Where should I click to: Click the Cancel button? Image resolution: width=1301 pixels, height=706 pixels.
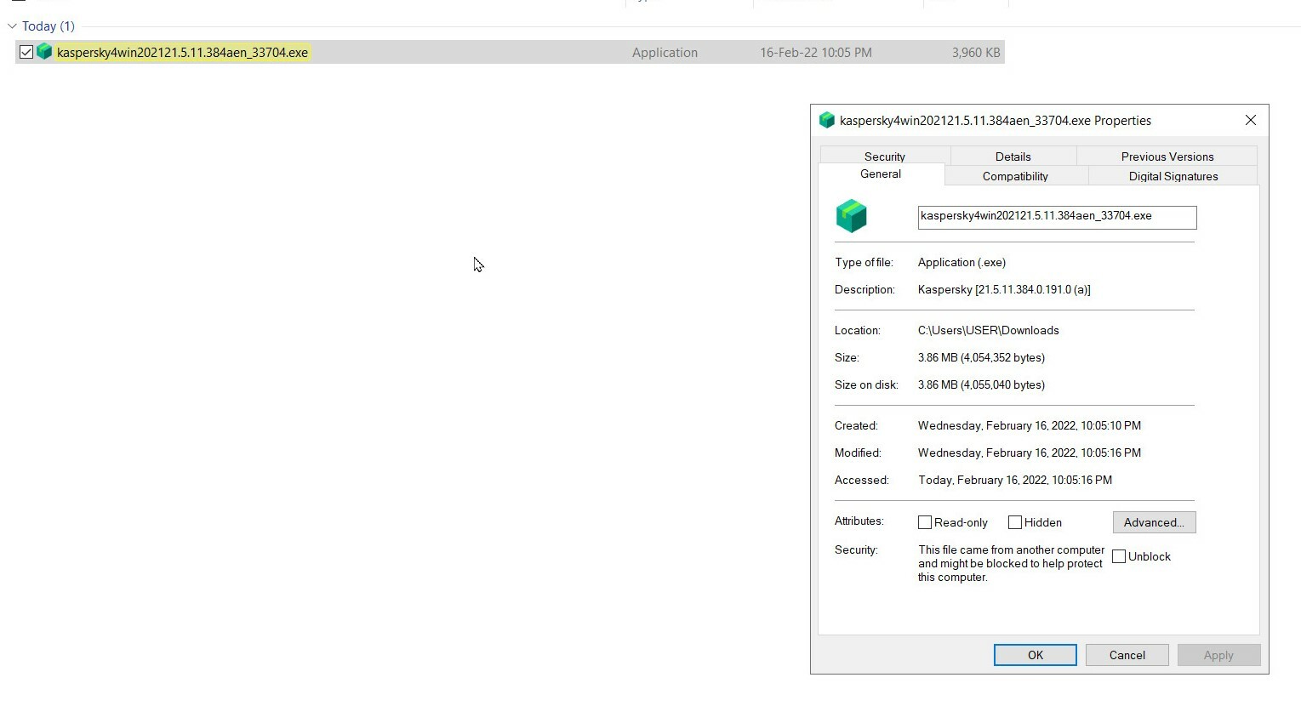(x=1127, y=655)
